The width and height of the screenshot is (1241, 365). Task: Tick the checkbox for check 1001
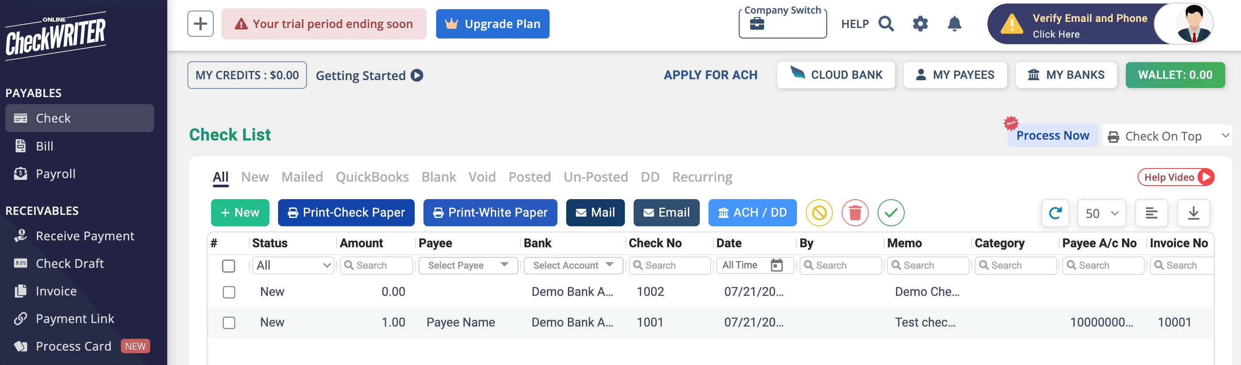(229, 322)
